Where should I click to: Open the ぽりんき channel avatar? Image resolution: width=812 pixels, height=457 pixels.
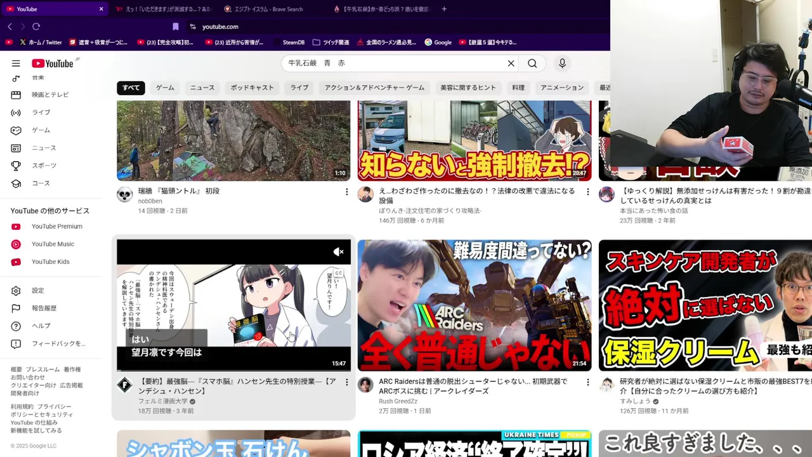point(365,194)
